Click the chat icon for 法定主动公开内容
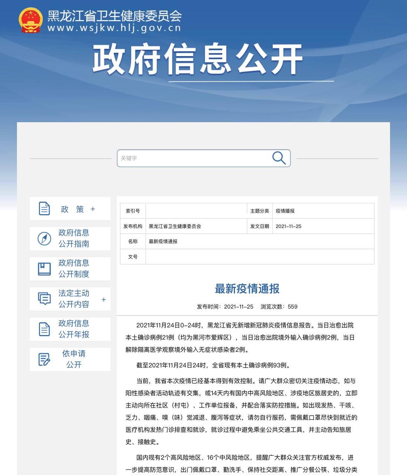Screen dimensions: 407x475 point(44,299)
